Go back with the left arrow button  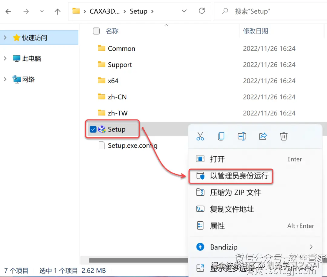pyautogui.click(x=8, y=11)
